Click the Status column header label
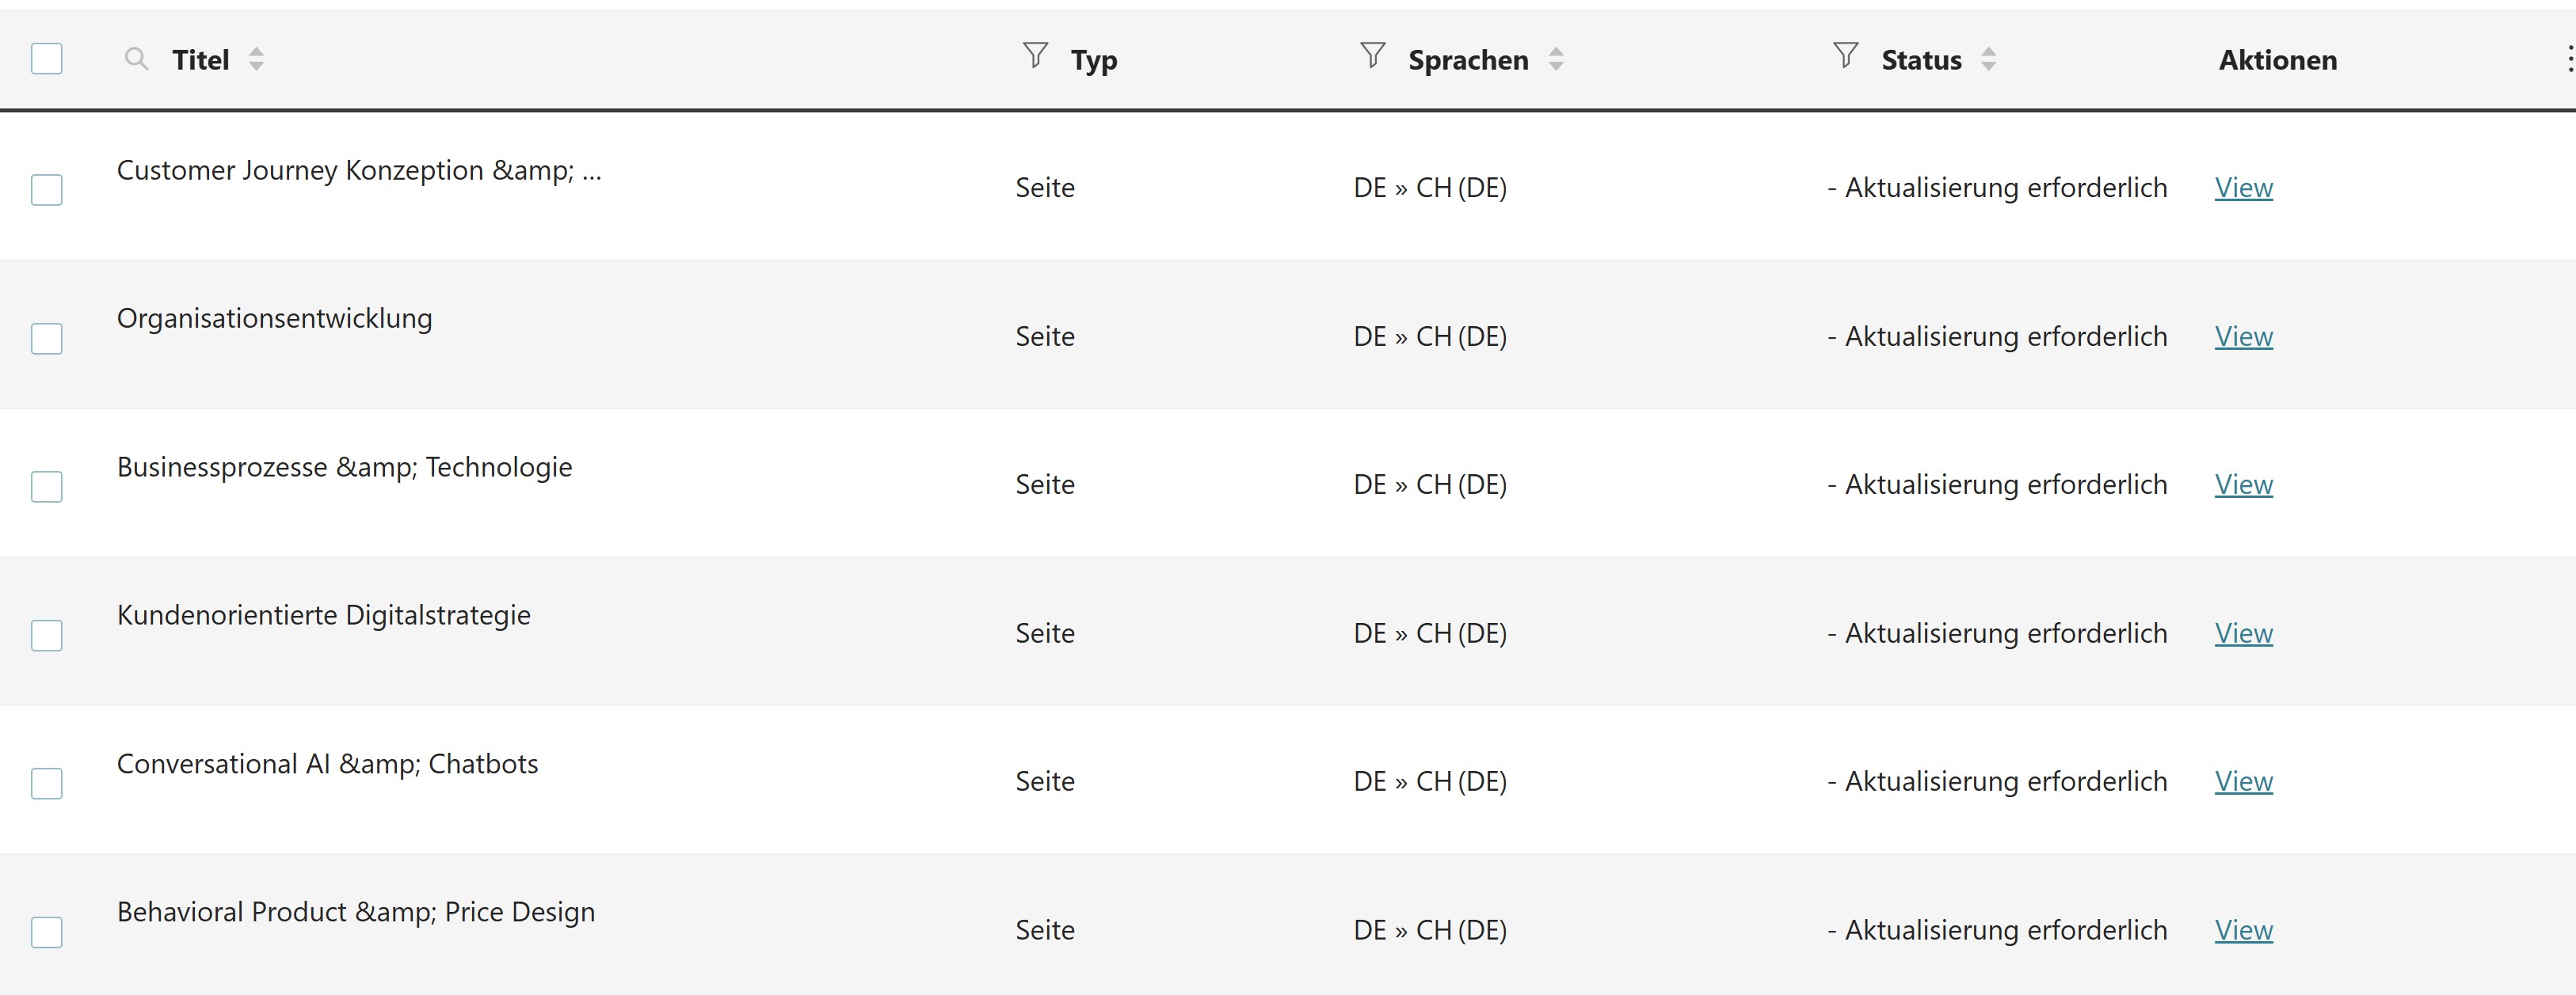The width and height of the screenshot is (2576, 995). [x=1921, y=60]
